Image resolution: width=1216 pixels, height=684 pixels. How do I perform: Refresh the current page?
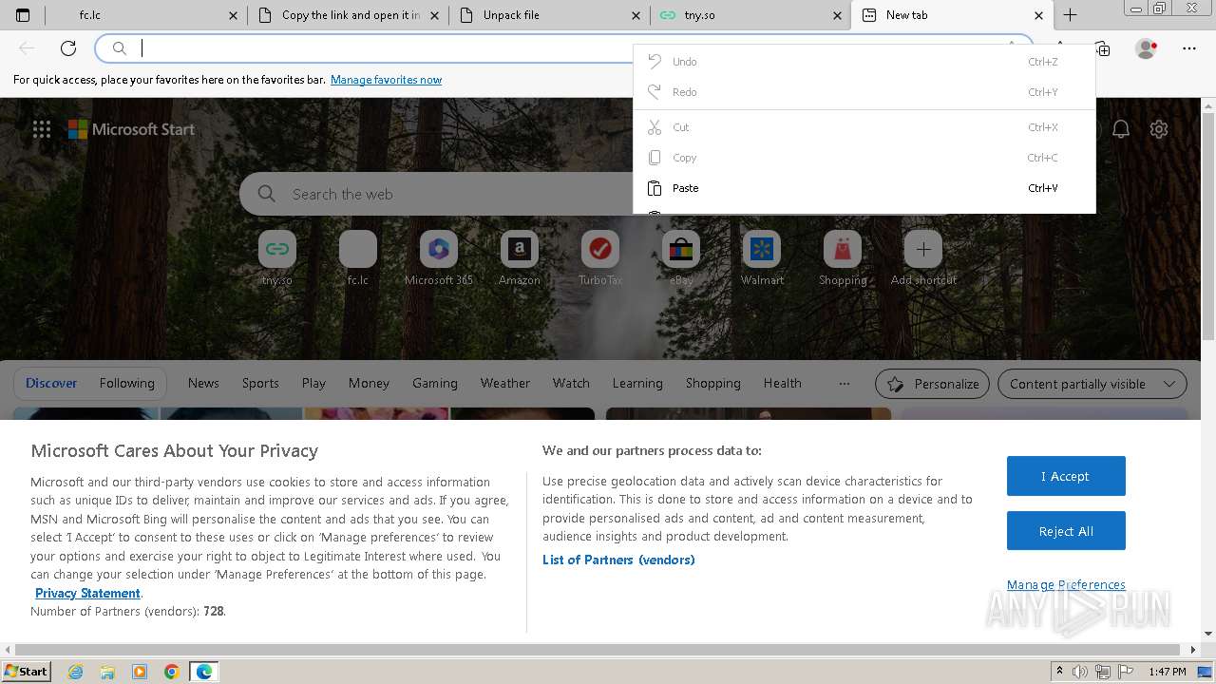[68, 48]
